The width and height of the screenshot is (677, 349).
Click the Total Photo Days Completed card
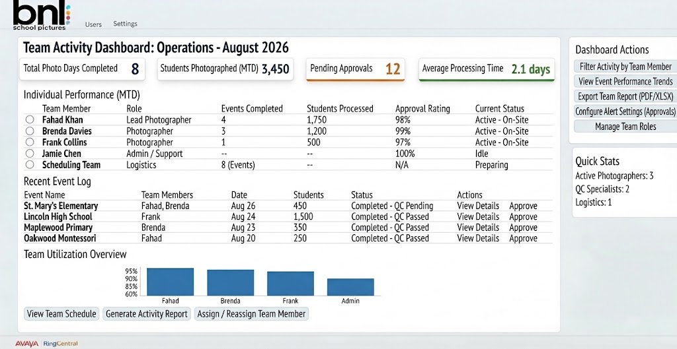tap(82, 69)
